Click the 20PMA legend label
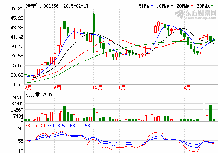Screen dimensions: 218x153 (x=183, y=6)
